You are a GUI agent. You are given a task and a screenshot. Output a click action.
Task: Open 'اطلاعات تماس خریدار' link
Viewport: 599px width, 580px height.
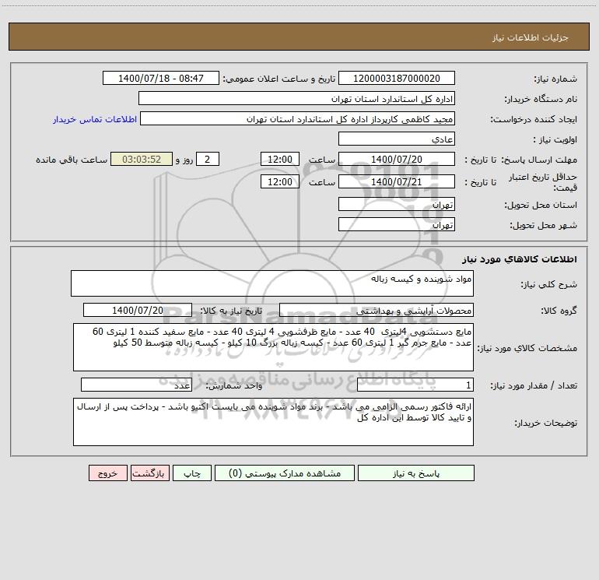[95, 119]
